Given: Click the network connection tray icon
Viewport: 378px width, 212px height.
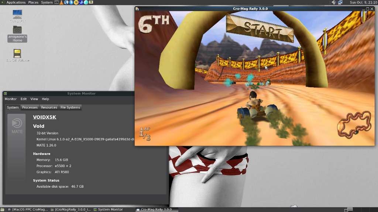Looking at the screenshot, I should point(340,3).
